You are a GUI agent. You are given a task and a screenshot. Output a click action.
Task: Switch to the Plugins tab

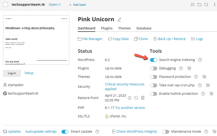click(x=107, y=28)
